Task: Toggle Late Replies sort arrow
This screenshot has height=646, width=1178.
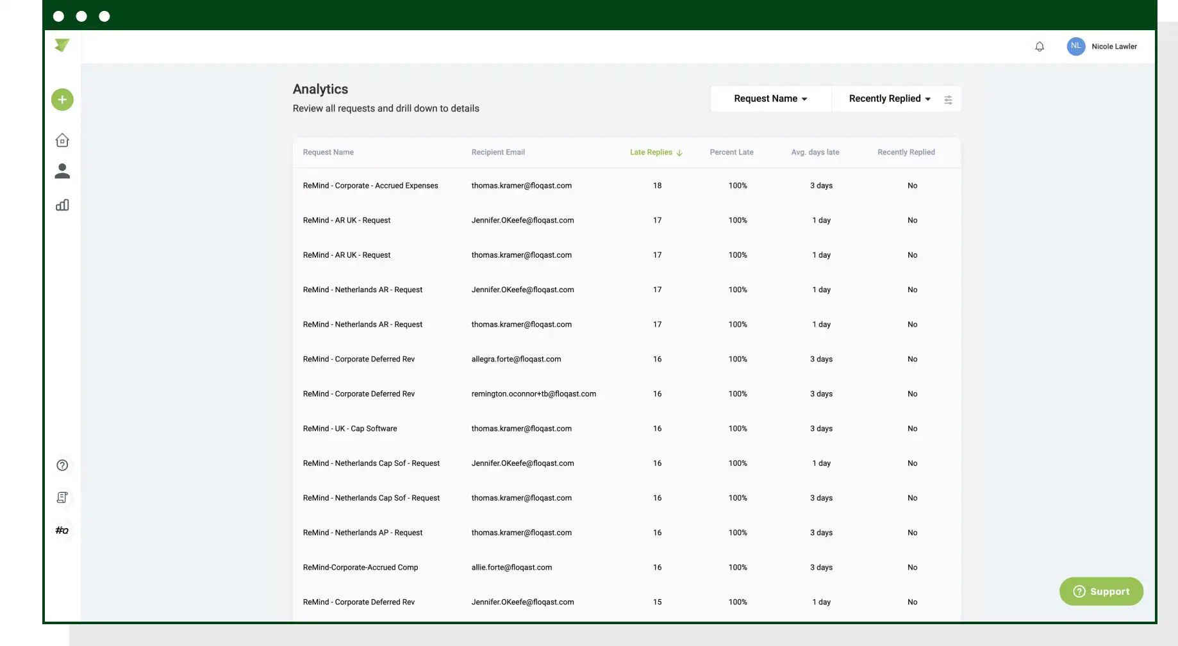Action: point(679,153)
